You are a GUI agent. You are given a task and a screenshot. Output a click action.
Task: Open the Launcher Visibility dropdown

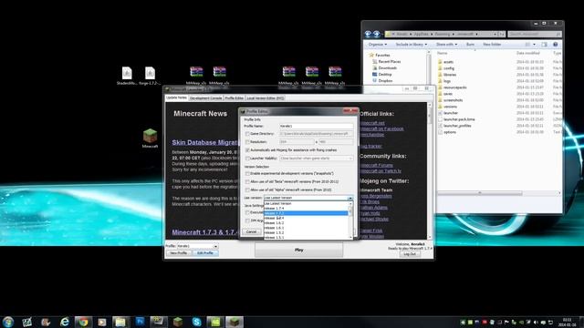click(316, 158)
